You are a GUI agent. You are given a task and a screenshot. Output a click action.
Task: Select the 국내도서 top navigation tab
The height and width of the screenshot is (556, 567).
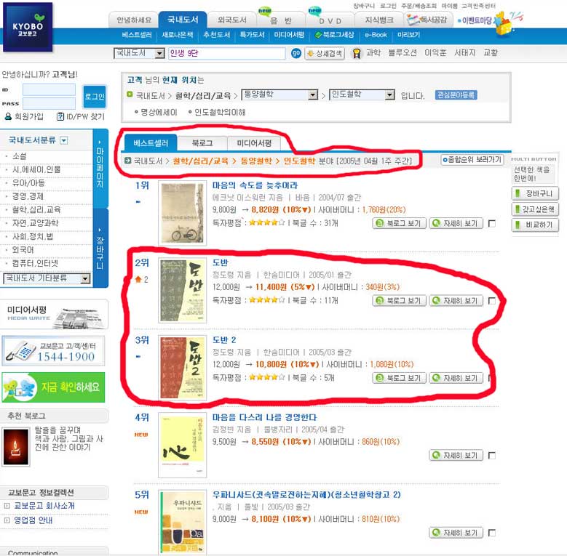click(x=183, y=20)
